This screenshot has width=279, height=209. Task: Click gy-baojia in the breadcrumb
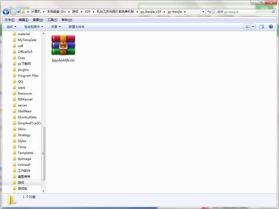(x=175, y=12)
